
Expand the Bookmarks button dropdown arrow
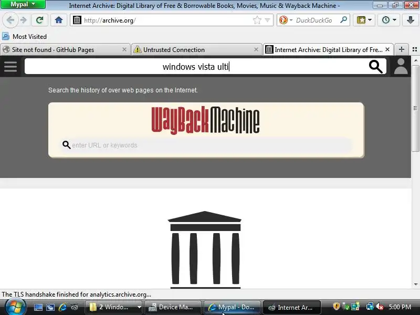point(370,20)
